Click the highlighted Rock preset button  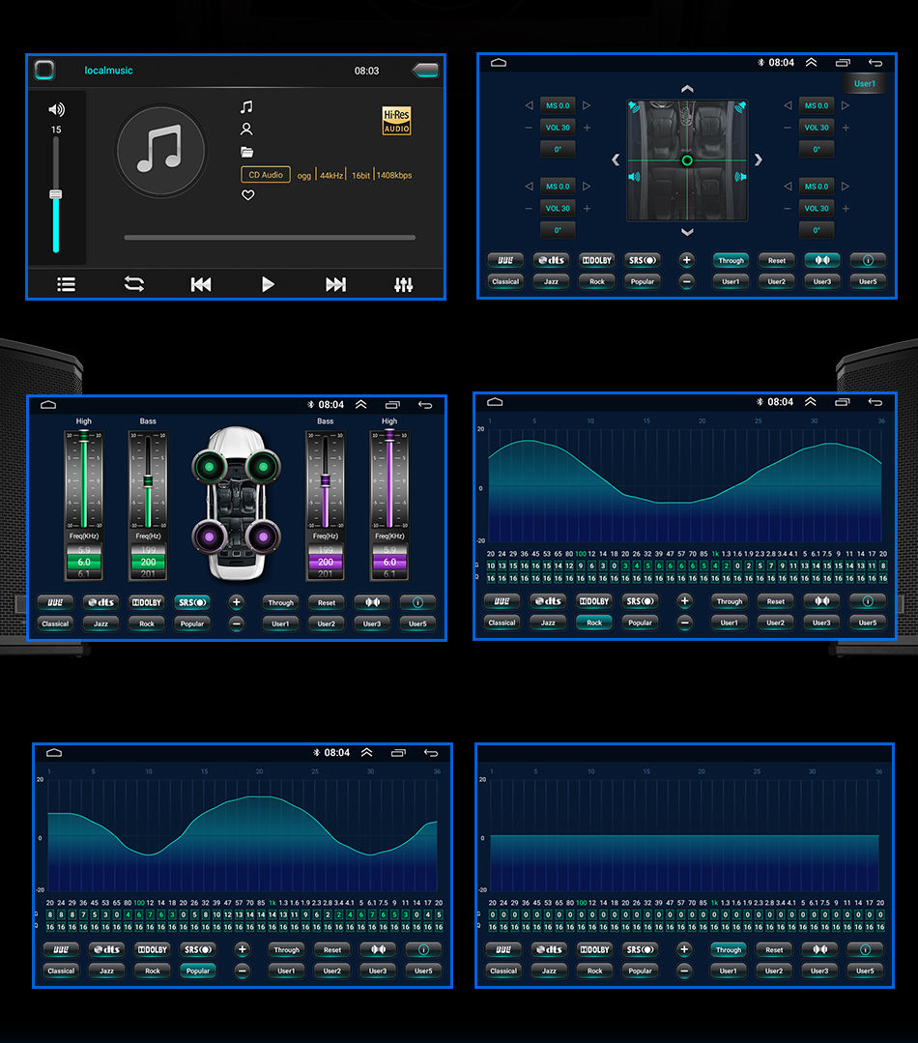point(594,623)
